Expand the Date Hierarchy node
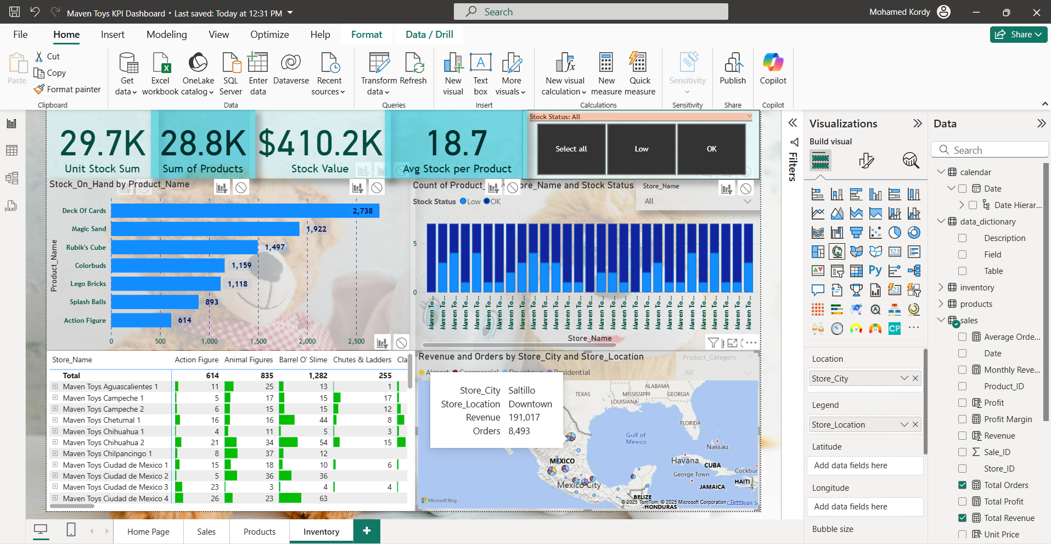Viewport: 1051px width, 544px height. coord(962,205)
